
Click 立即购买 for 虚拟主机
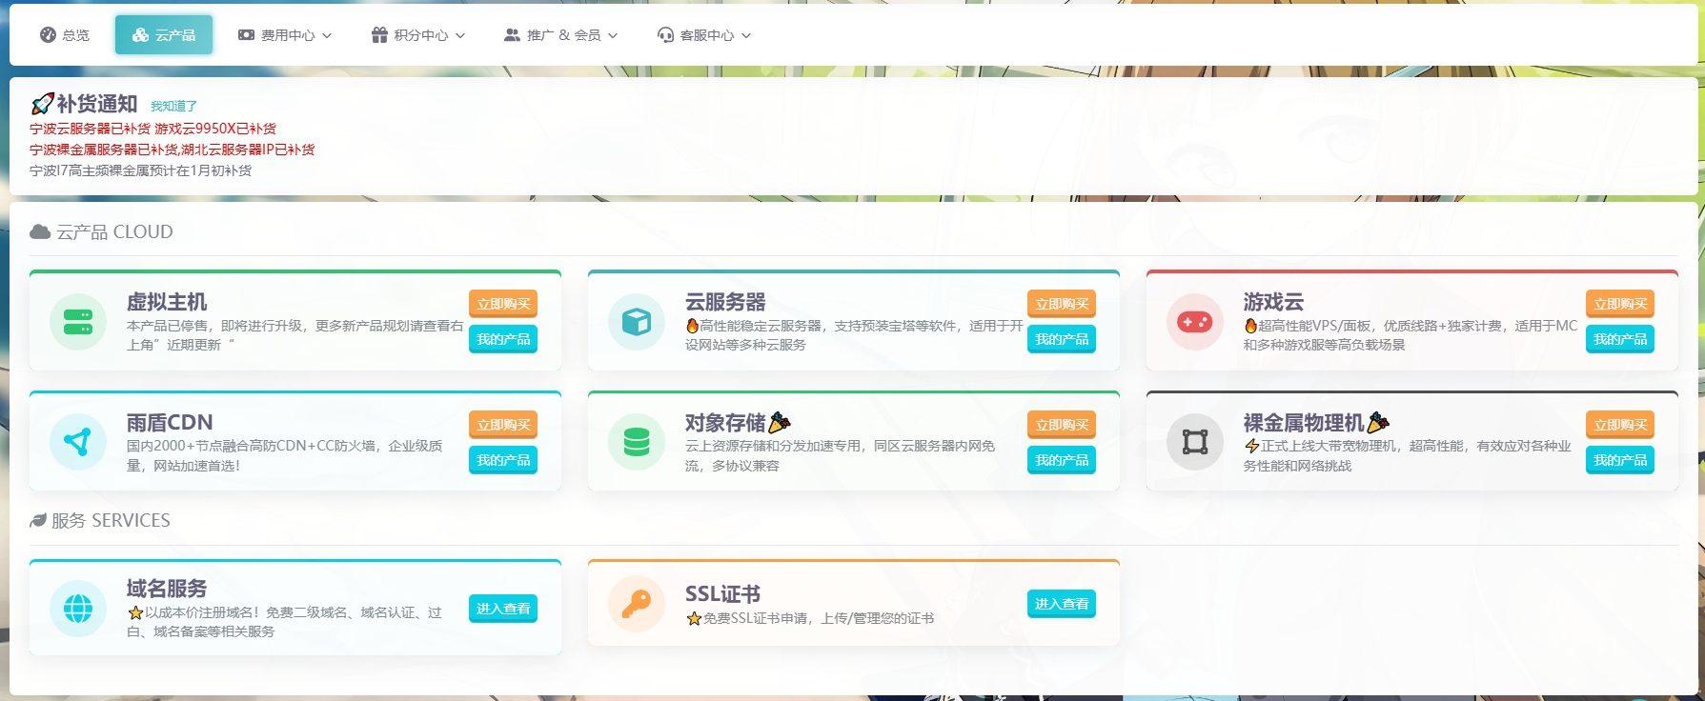tap(503, 304)
